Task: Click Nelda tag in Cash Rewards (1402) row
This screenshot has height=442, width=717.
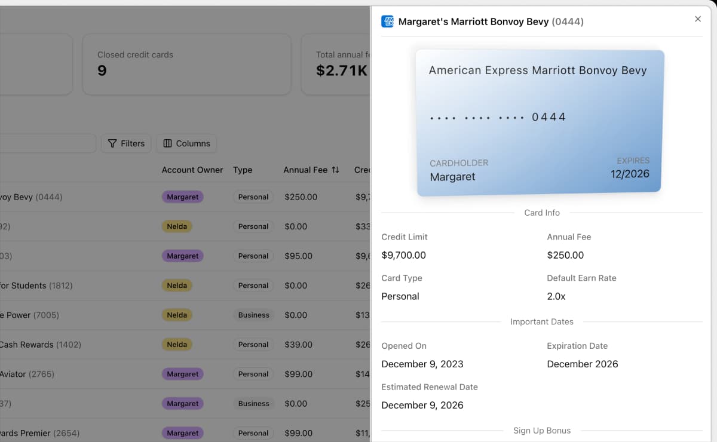Action: [177, 345]
